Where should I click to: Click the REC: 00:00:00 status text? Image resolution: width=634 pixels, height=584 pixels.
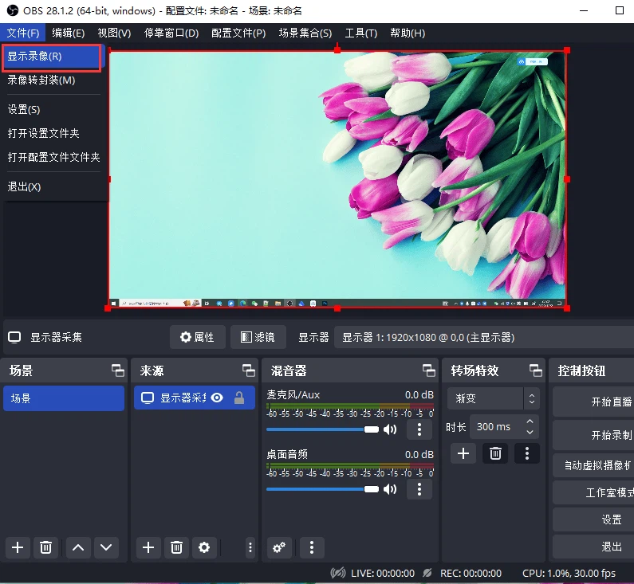(471, 574)
